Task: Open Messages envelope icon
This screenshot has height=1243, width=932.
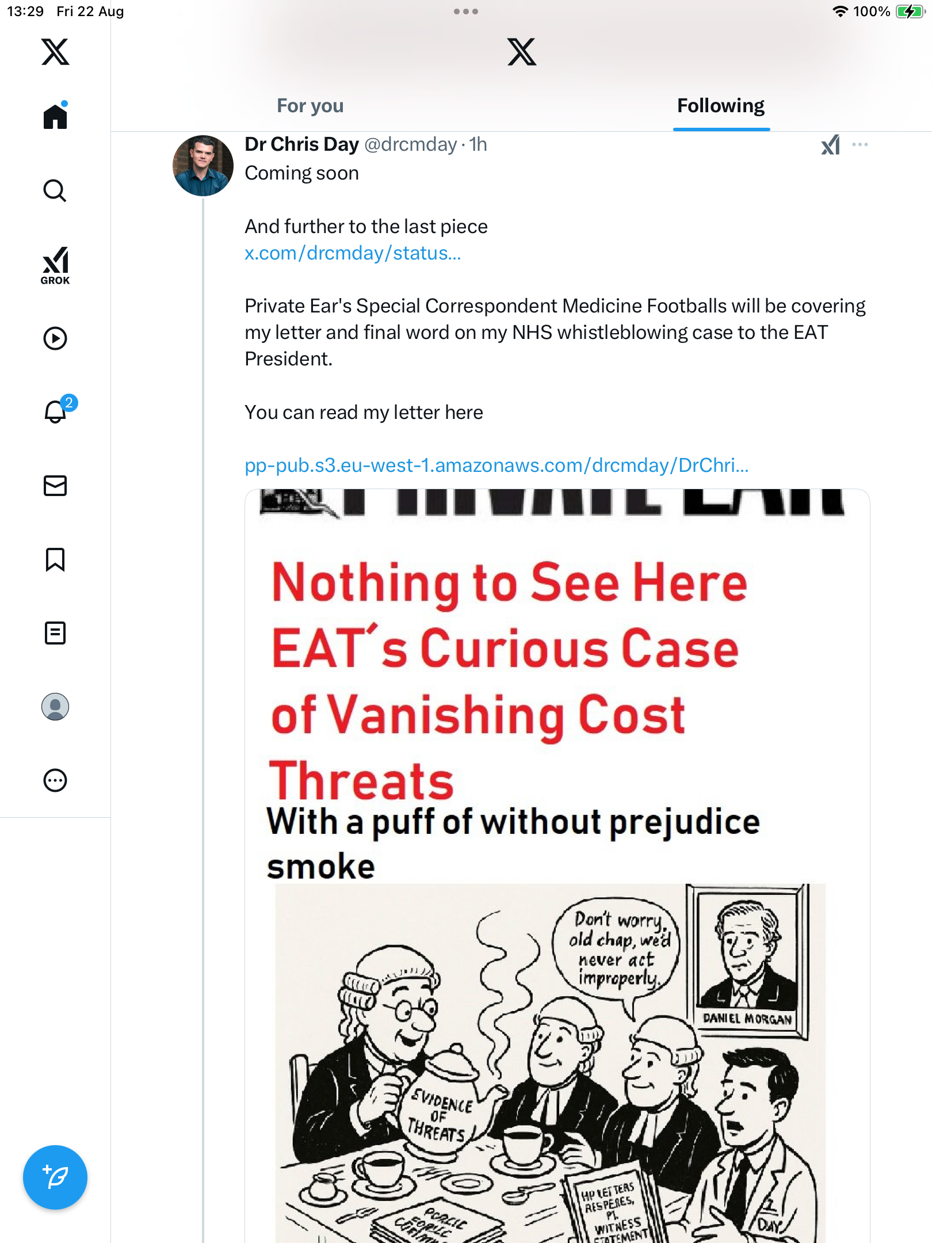Action: [x=55, y=486]
